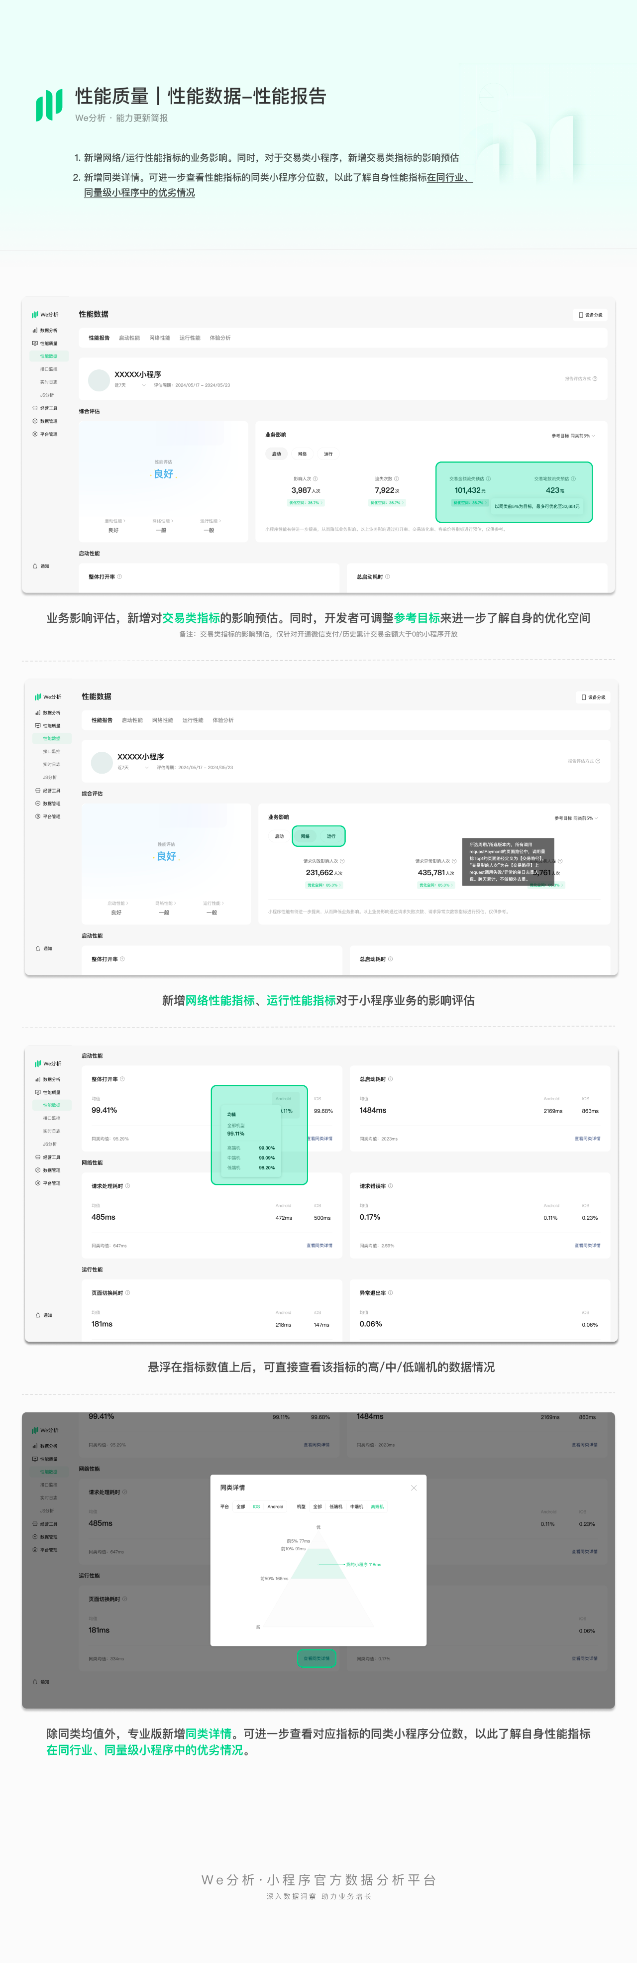Open 查看同类详情 link under 请求错误率 0.17% card

[587, 1245]
